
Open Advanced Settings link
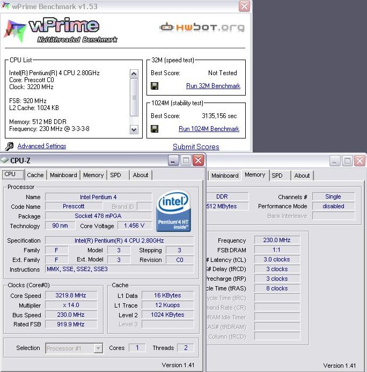click(42, 146)
